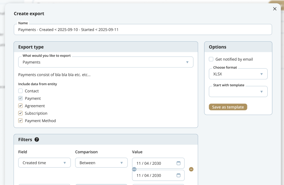Open calendar picker for second date value
Image resolution: width=284 pixels, height=185 pixels.
tap(178, 175)
